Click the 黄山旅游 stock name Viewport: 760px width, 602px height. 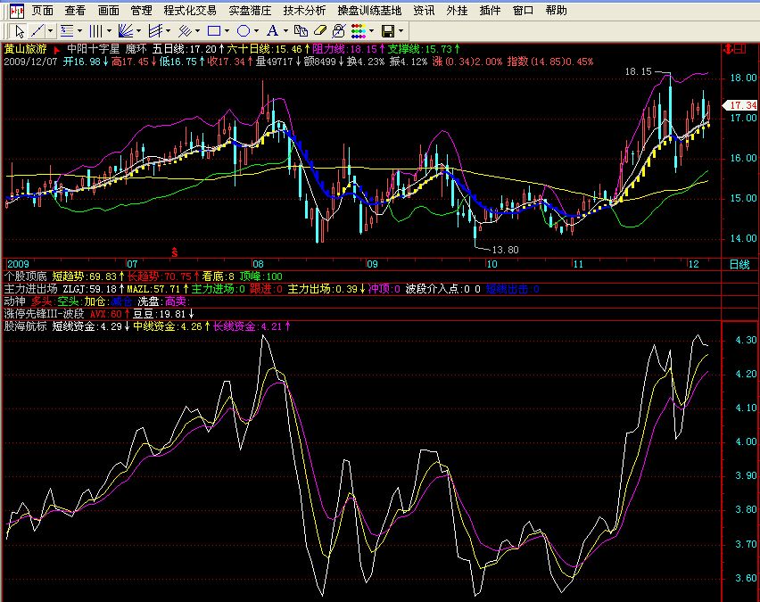[x=27, y=48]
